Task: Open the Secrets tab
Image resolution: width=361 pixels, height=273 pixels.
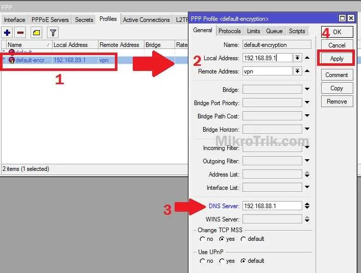Action: click(84, 20)
